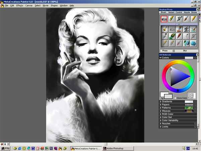Pick the Water drop brush icon
Image resolution: width=201 pixels, height=151 pixels.
pyautogui.click(x=186, y=36)
